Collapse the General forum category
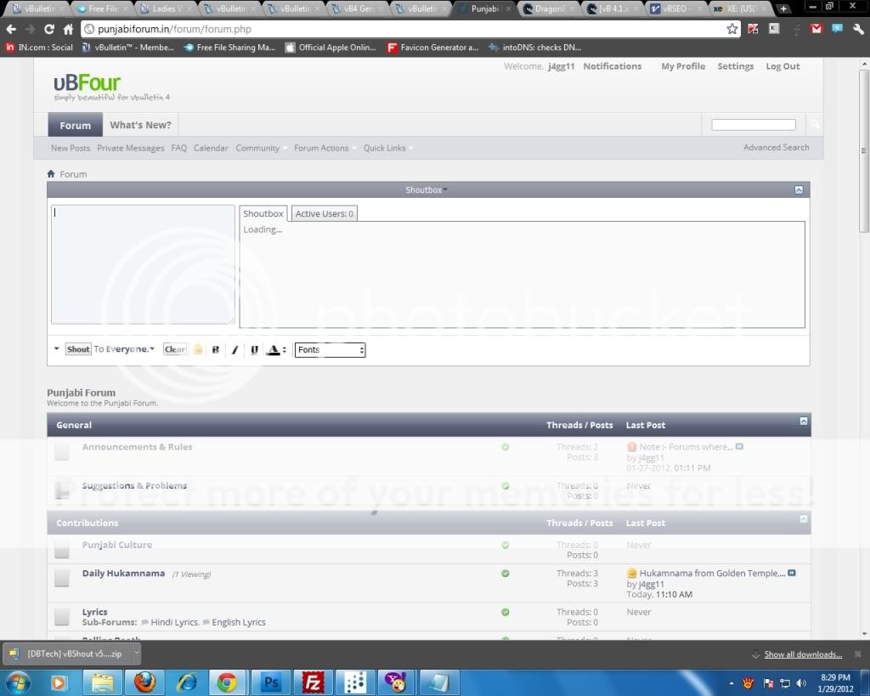 point(804,422)
